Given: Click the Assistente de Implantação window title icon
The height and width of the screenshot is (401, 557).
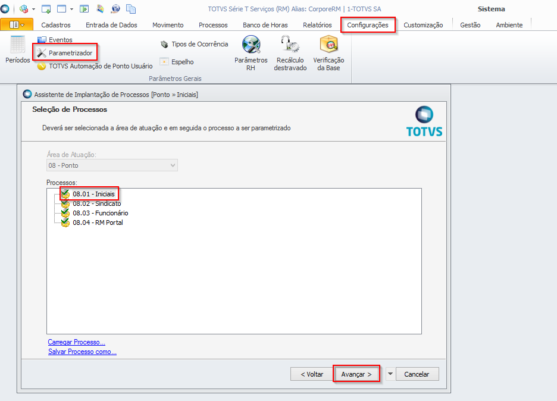Looking at the screenshot, I should (27, 94).
